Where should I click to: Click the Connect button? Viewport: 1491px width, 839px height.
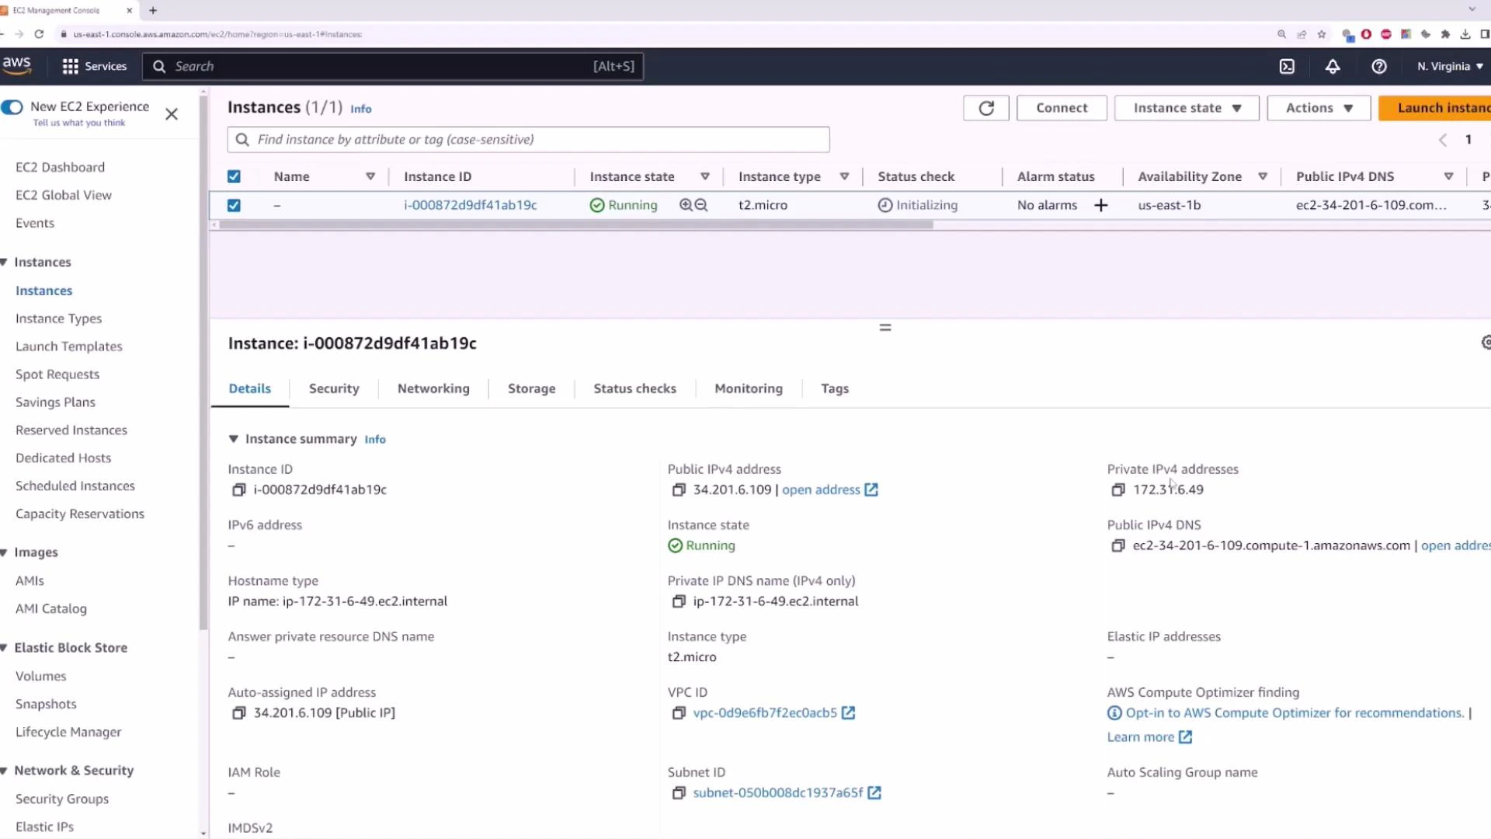[1062, 108]
